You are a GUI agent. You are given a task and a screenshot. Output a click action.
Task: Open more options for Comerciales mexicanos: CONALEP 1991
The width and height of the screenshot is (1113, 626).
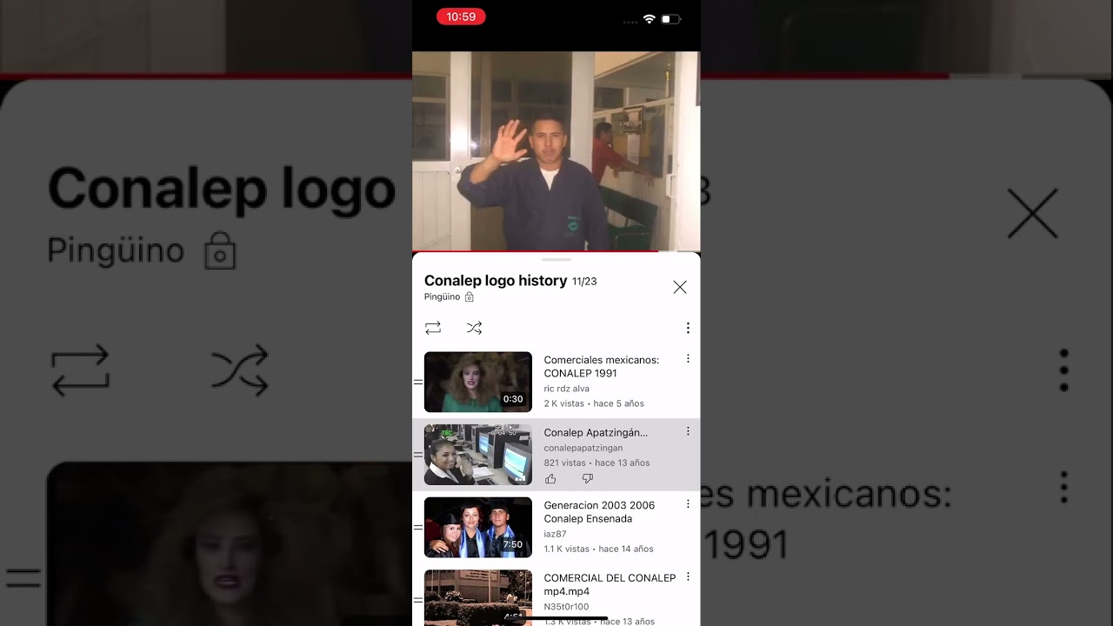(688, 358)
